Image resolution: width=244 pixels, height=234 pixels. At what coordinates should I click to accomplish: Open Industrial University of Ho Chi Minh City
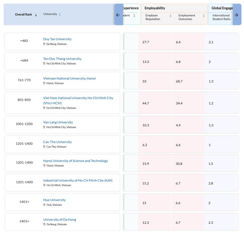(78, 180)
